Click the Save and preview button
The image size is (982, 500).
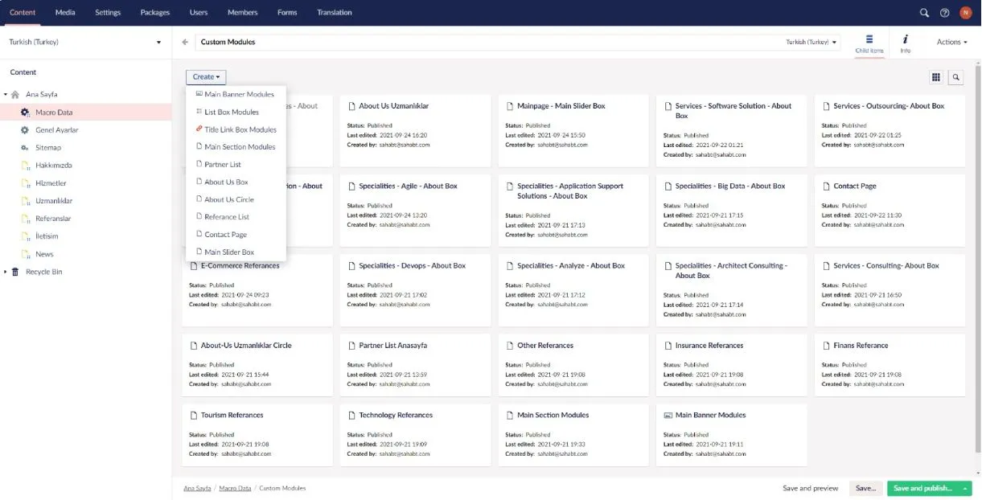810,488
